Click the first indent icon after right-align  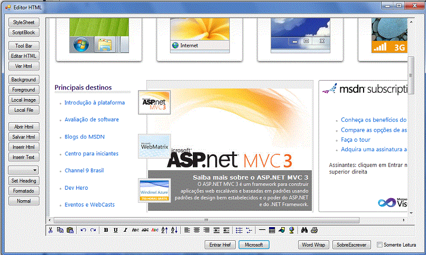[x=216, y=230]
